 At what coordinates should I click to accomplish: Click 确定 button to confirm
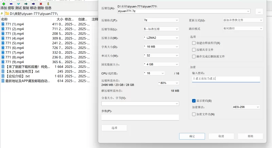(x=192, y=136)
